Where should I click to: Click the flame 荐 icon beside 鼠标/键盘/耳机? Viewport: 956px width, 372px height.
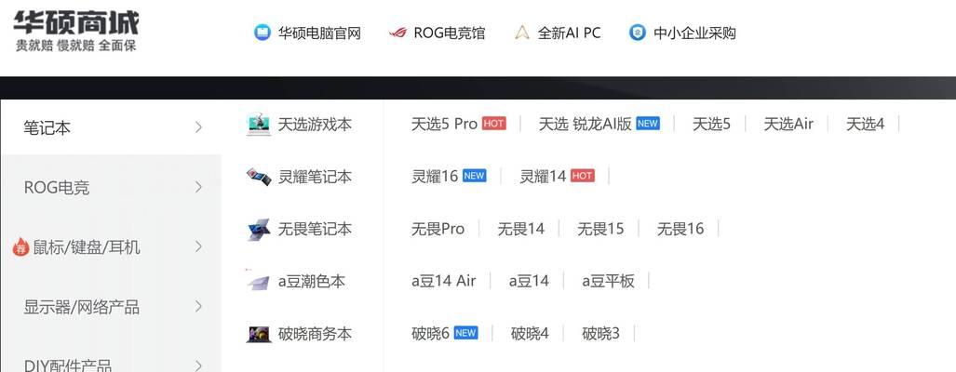20,246
